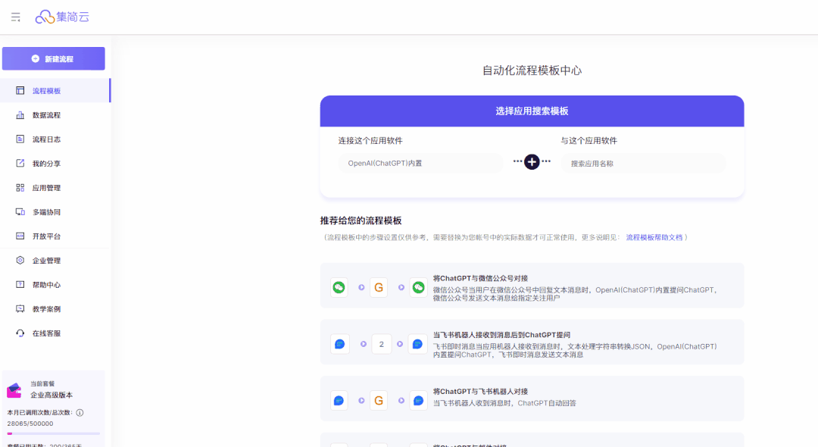
Task: Click the 选择应用搜索模板 header banner
Action: click(532, 111)
